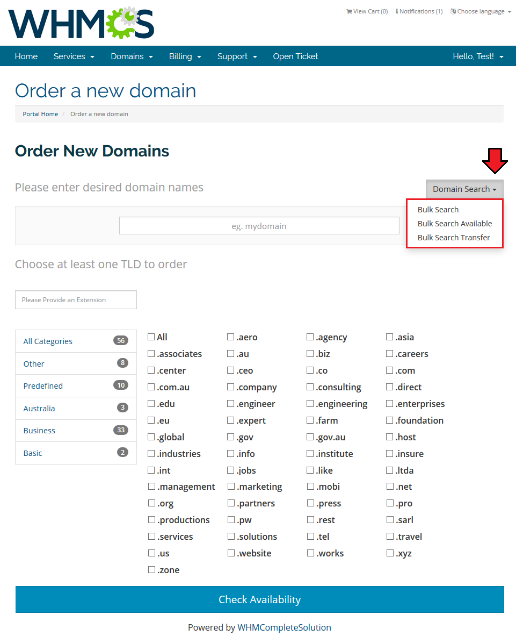Go to Home in navigation bar
The height and width of the screenshot is (643, 516).
click(26, 56)
